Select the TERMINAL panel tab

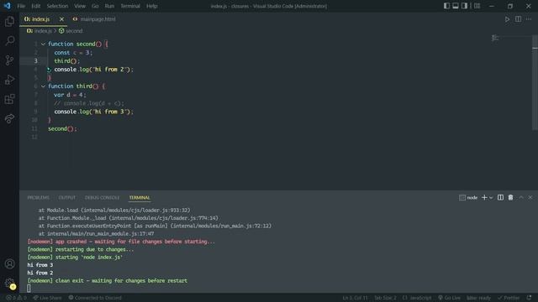140,198
